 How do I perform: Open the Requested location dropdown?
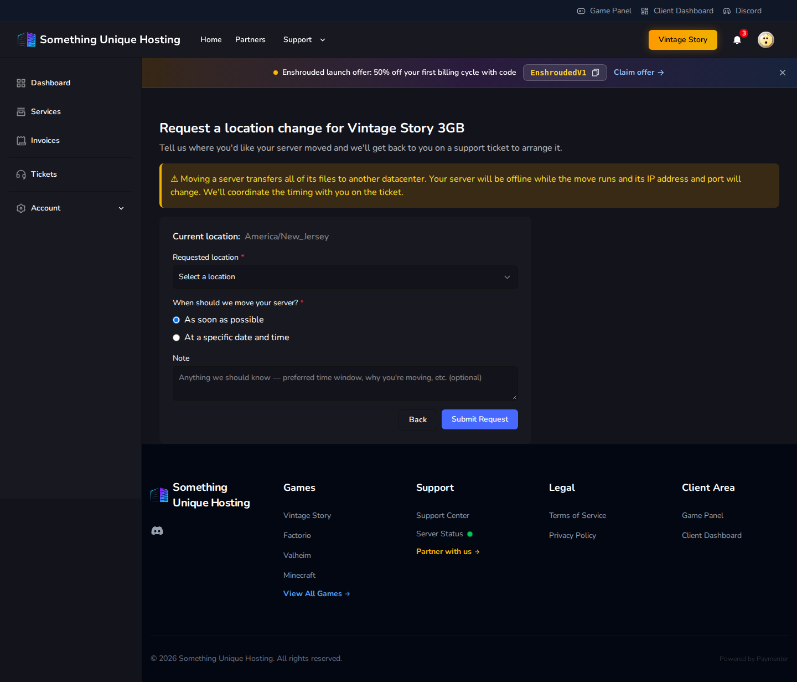coord(345,277)
